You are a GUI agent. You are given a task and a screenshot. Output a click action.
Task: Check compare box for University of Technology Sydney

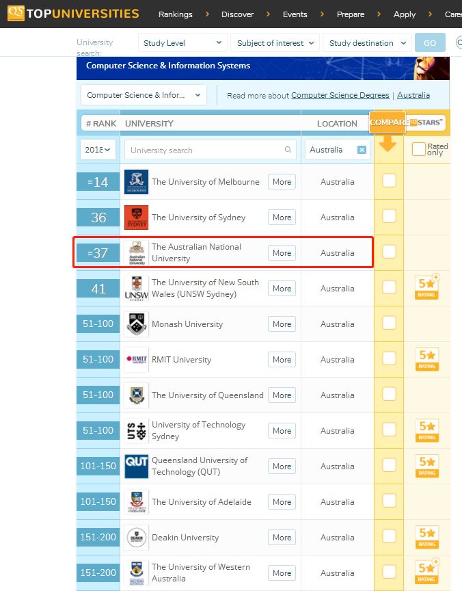[389, 430]
